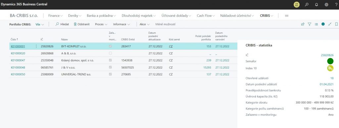Open the BA-CRIBIS s.r.o. company home
Image resolution: width=339 pixels, height=128 pixels.
pyautogui.click(x=24, y=16)
